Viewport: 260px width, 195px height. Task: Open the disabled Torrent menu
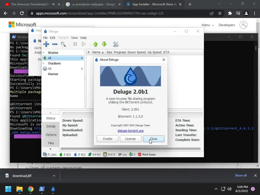click(x=63, y=38)
